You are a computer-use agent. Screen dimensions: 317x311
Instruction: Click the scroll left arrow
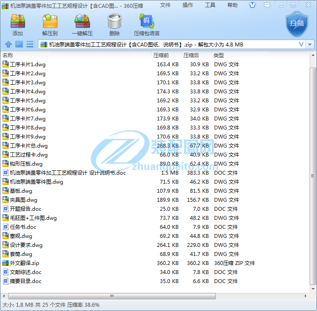(x=4, y=296)
